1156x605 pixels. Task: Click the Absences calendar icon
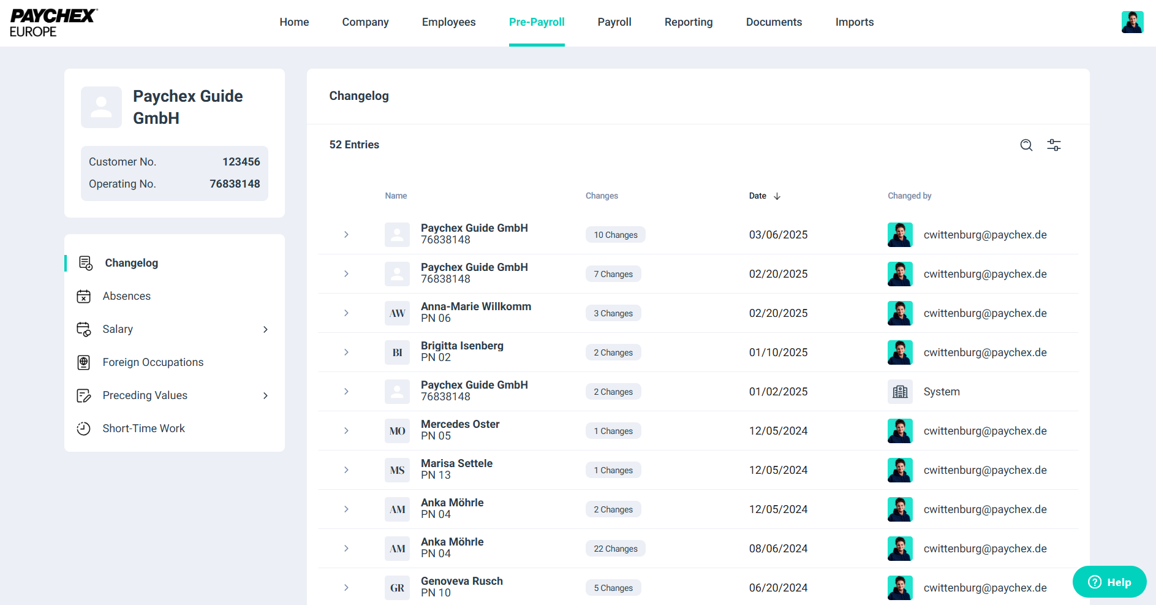click(84, 297)
